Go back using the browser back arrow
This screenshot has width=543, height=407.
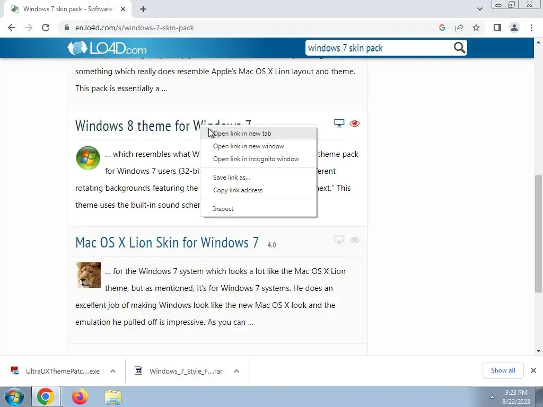pos(12,28)
